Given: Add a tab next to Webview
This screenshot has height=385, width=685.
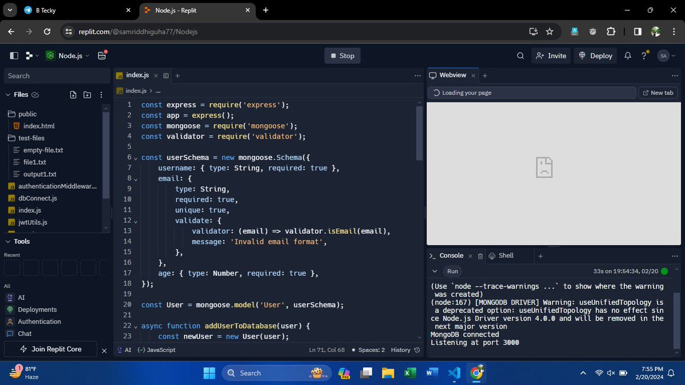Looking at the screenshot, I should 485,75.
